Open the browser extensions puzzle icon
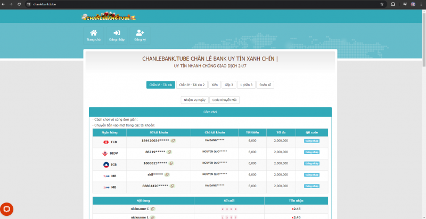The image size is (426, 219). (x=393, y=4)
